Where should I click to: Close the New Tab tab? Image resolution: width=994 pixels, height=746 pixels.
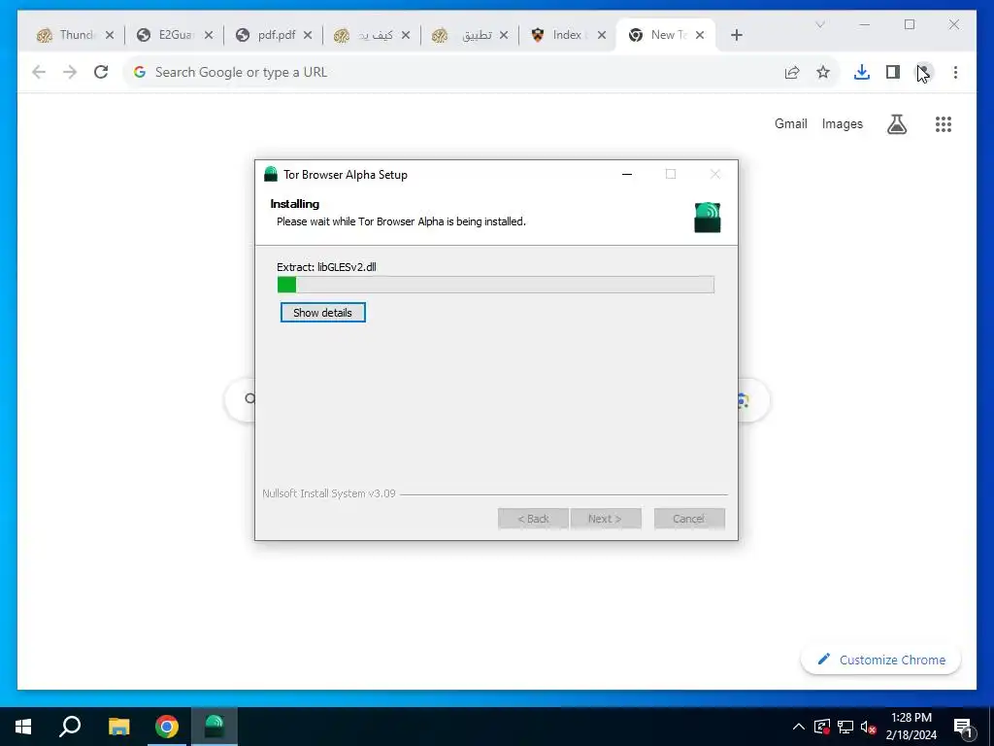pyautogui.click(x=700, y=35)
